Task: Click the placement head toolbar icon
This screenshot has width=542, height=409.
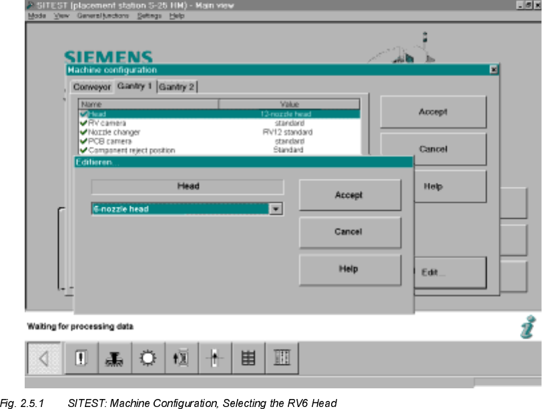Action: [x=114, y=358]
